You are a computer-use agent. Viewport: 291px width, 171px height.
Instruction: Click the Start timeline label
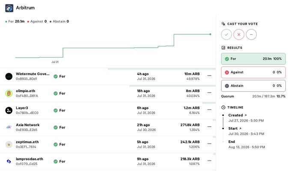[233, 128]
